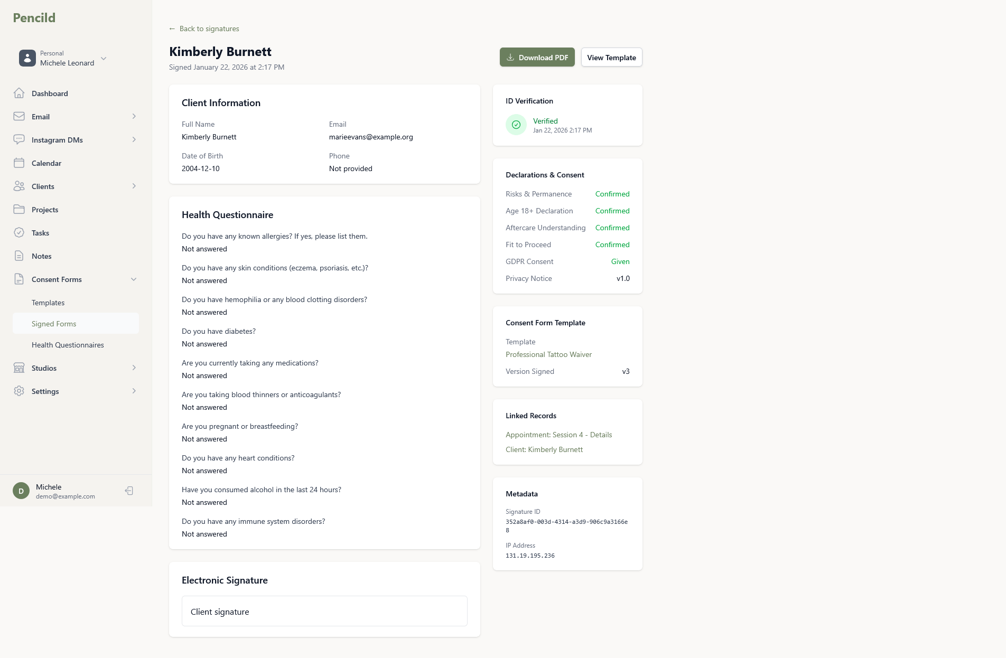
Task: Open the Calendar icon
Action: click(20, 163)
